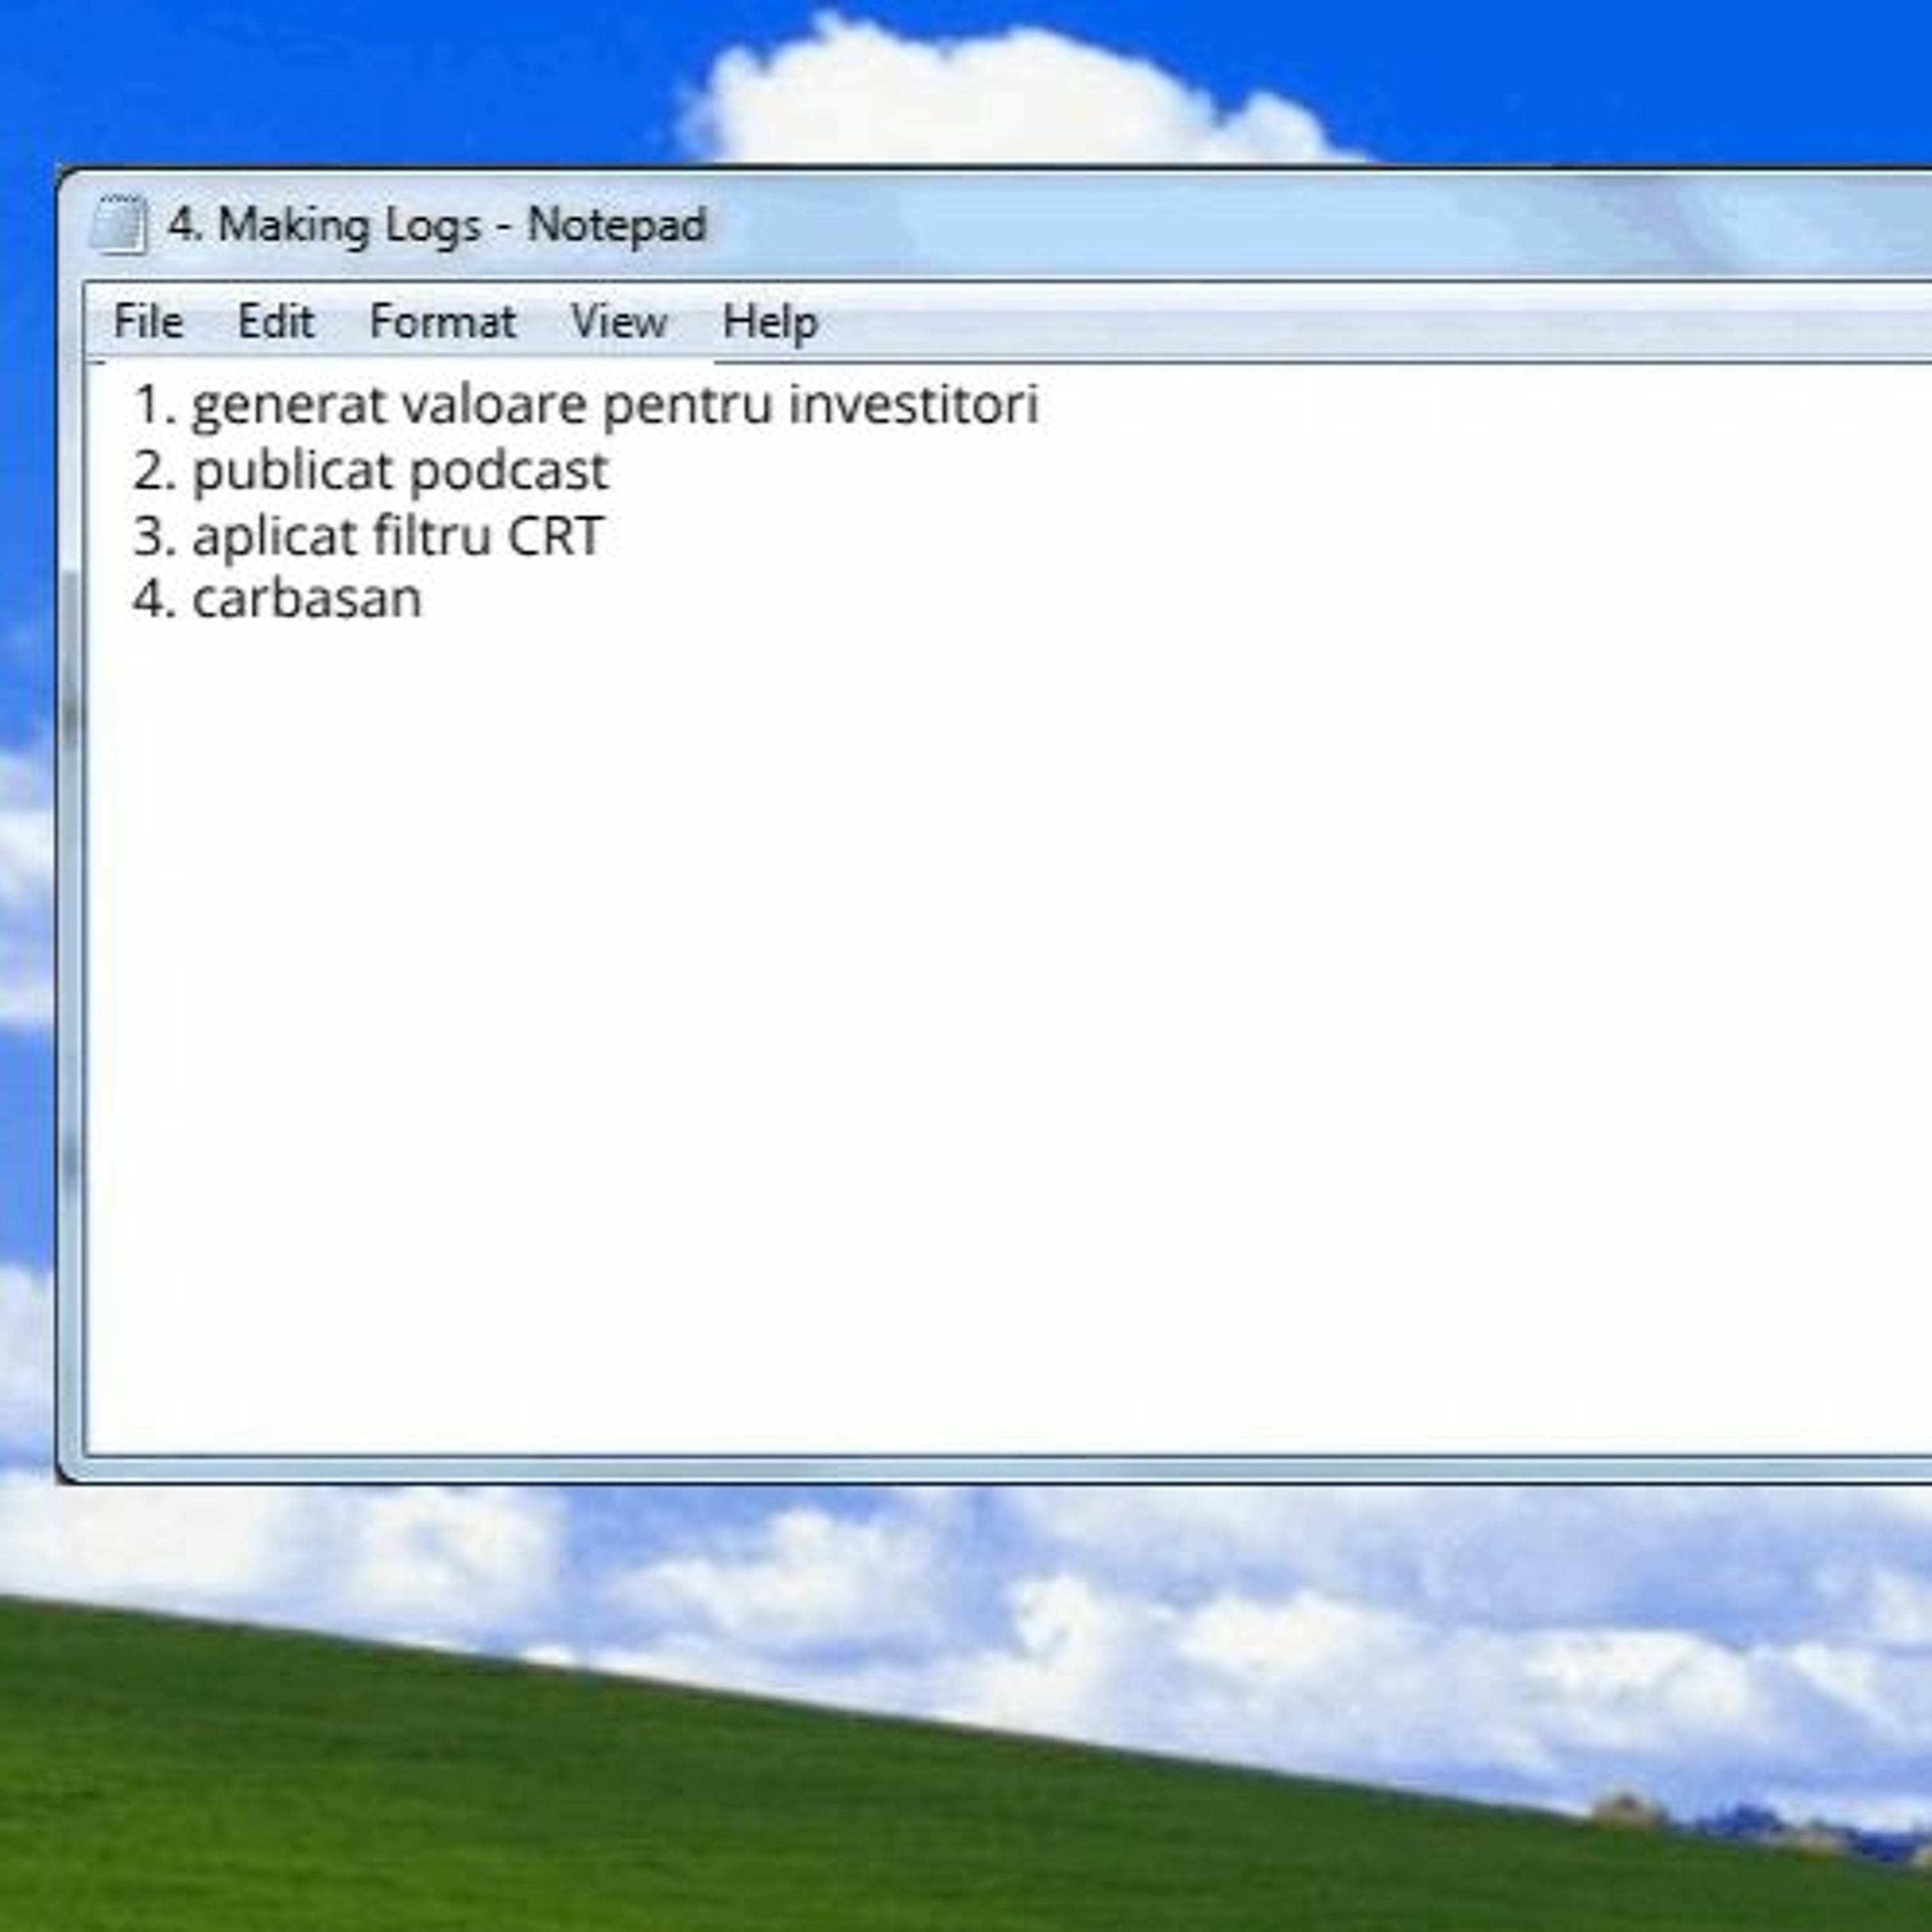Open the Help menu
1932x1932 pixels.
tap(770, 322)
